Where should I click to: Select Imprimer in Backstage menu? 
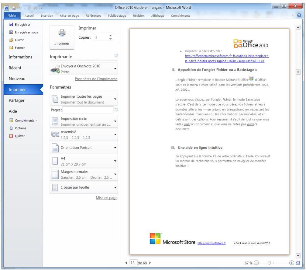coord(23,89)
